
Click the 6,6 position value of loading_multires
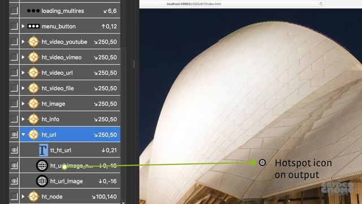tap(110, 11)
